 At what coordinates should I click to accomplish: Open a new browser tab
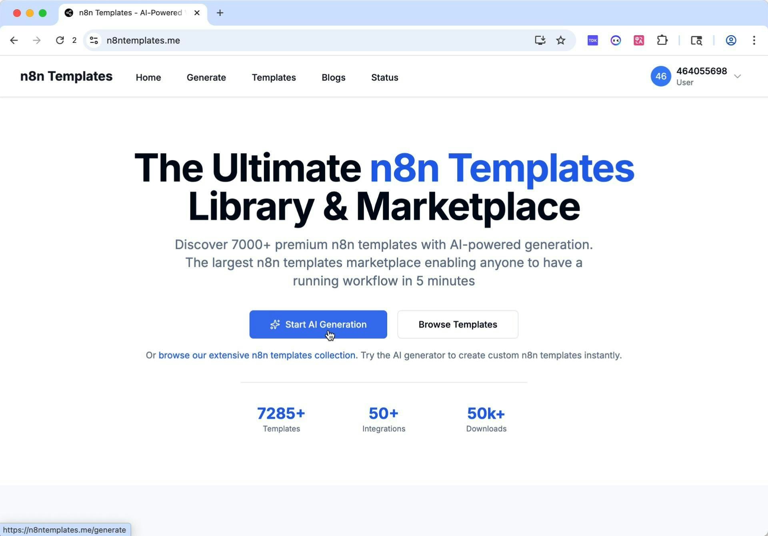[x=220, y=13]
